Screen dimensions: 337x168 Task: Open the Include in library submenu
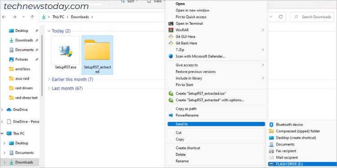(217, 78)
